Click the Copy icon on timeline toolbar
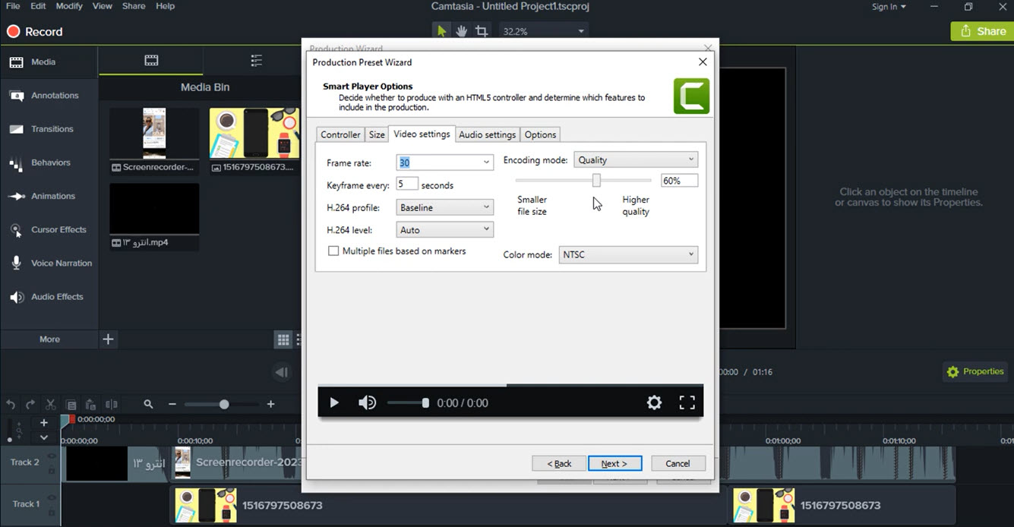Screen dimensions: 1014x527 click(71, 405)
